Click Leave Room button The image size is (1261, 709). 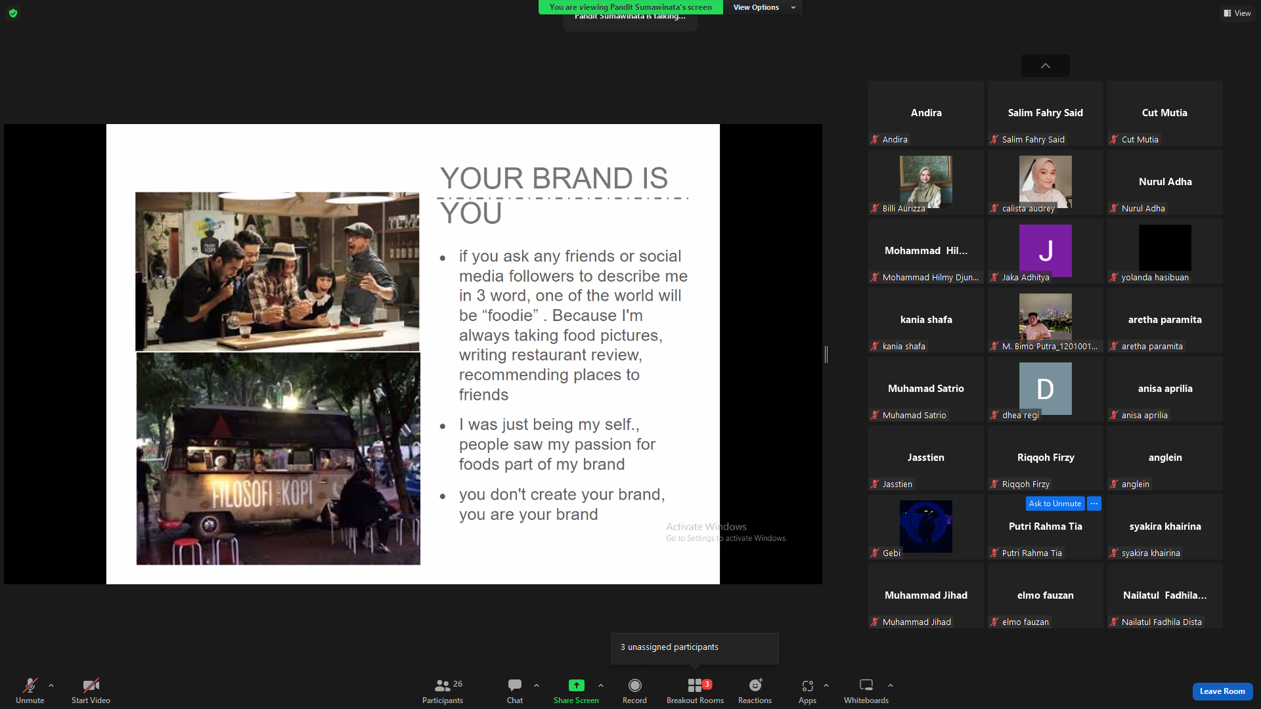click(1222, 691)
